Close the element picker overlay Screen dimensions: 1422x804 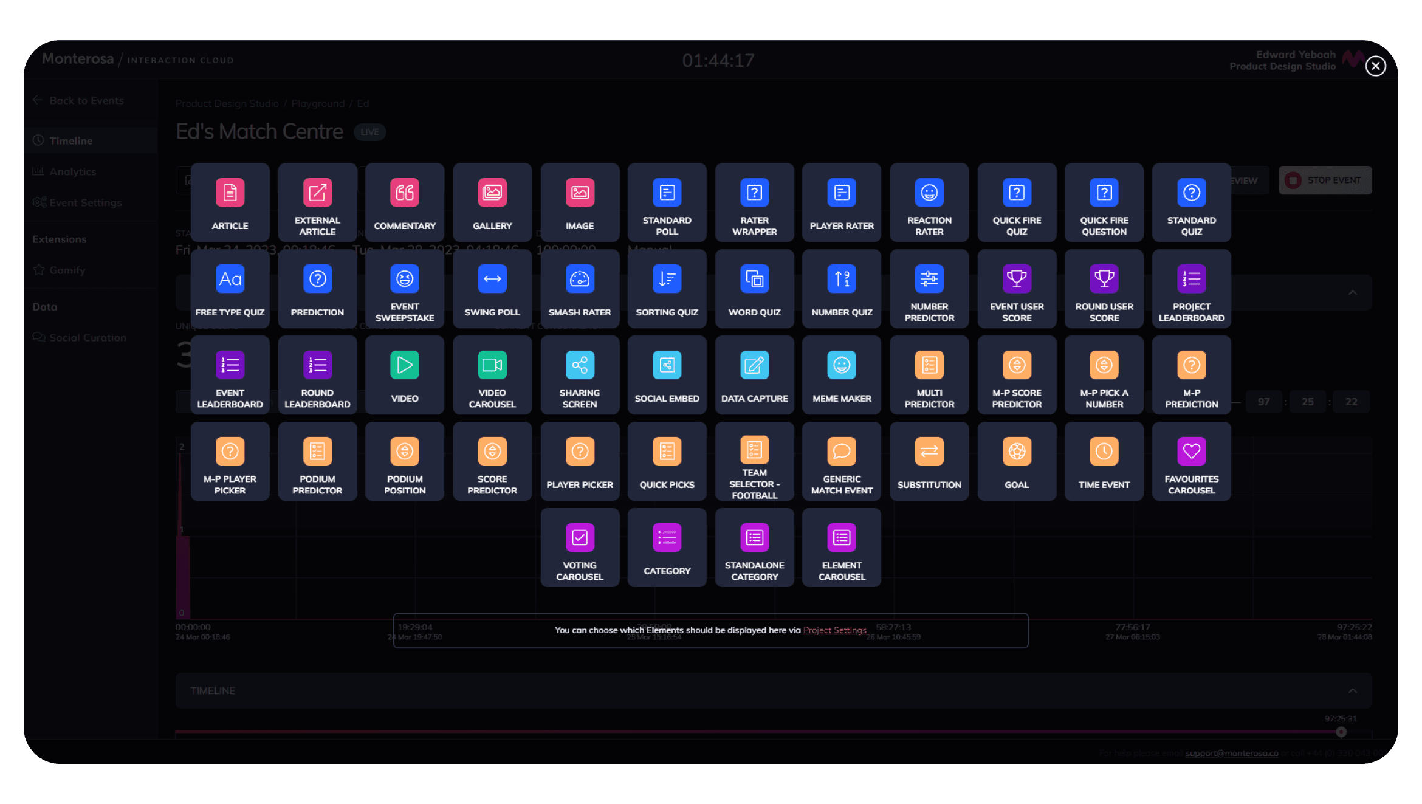tap(1375, 66)
